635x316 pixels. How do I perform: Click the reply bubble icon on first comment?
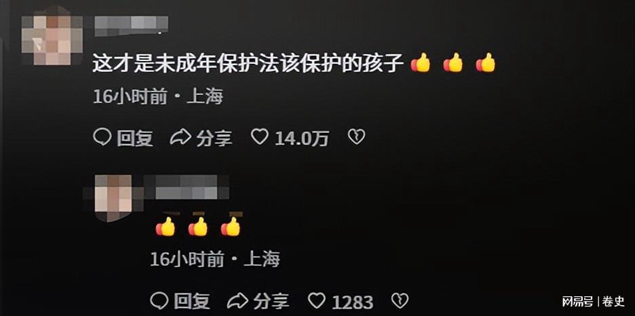(x=102, y=138)
